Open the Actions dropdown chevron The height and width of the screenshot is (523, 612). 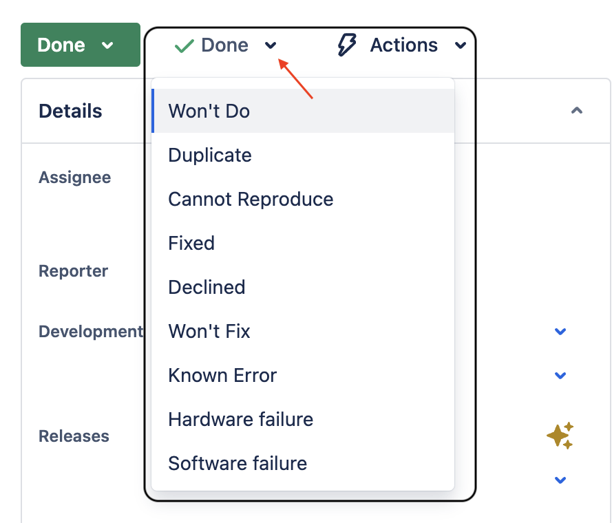(x=461, y=45)
